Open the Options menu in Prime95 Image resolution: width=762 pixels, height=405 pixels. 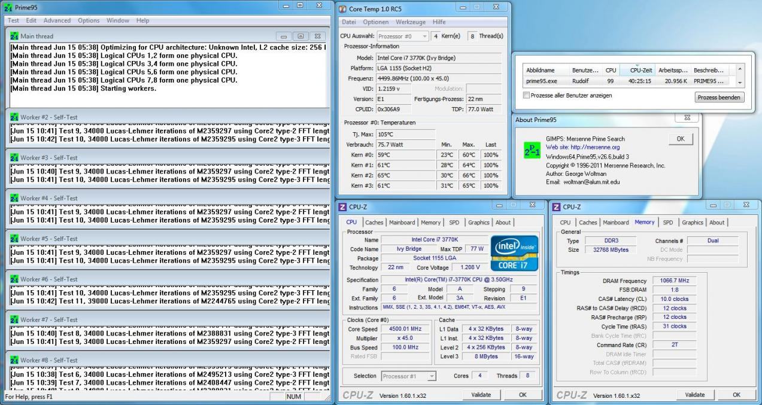click(x=89, y=20)
